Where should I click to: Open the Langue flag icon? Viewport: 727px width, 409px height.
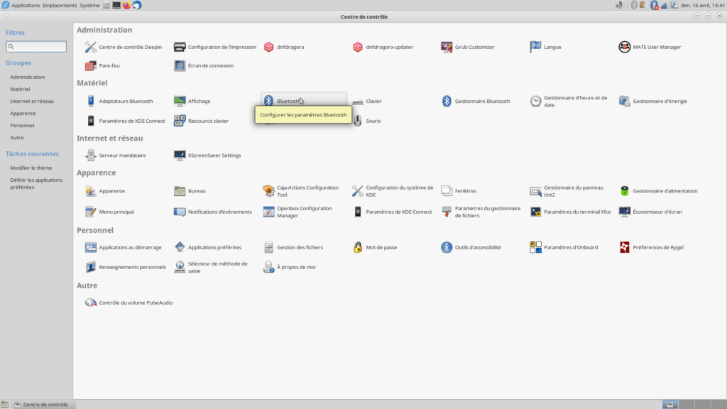coord(535,47)
